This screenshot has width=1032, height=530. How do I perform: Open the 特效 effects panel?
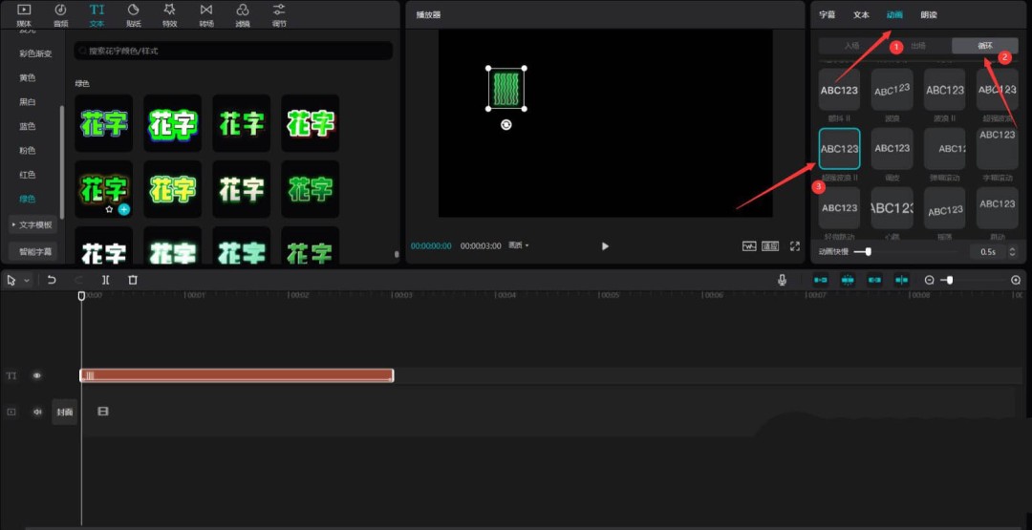click(169, 13)
